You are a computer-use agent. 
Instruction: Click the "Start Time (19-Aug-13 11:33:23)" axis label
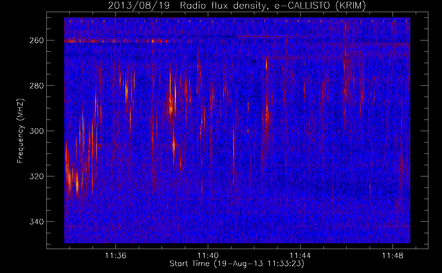tap(237, 264)
